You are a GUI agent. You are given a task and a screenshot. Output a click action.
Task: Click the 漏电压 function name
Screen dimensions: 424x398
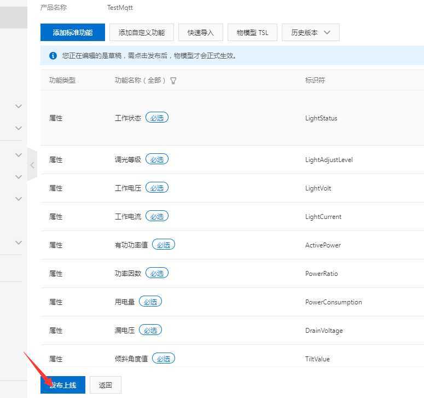[x=125, y=330]
